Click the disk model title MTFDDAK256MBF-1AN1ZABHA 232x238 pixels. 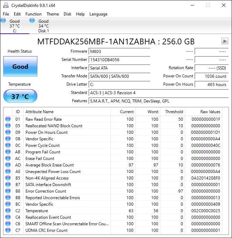coord(96,41)
